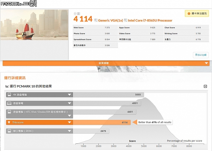Click the Photo Score row
Viewport: 212px width, 151px height.
(95, 33)
